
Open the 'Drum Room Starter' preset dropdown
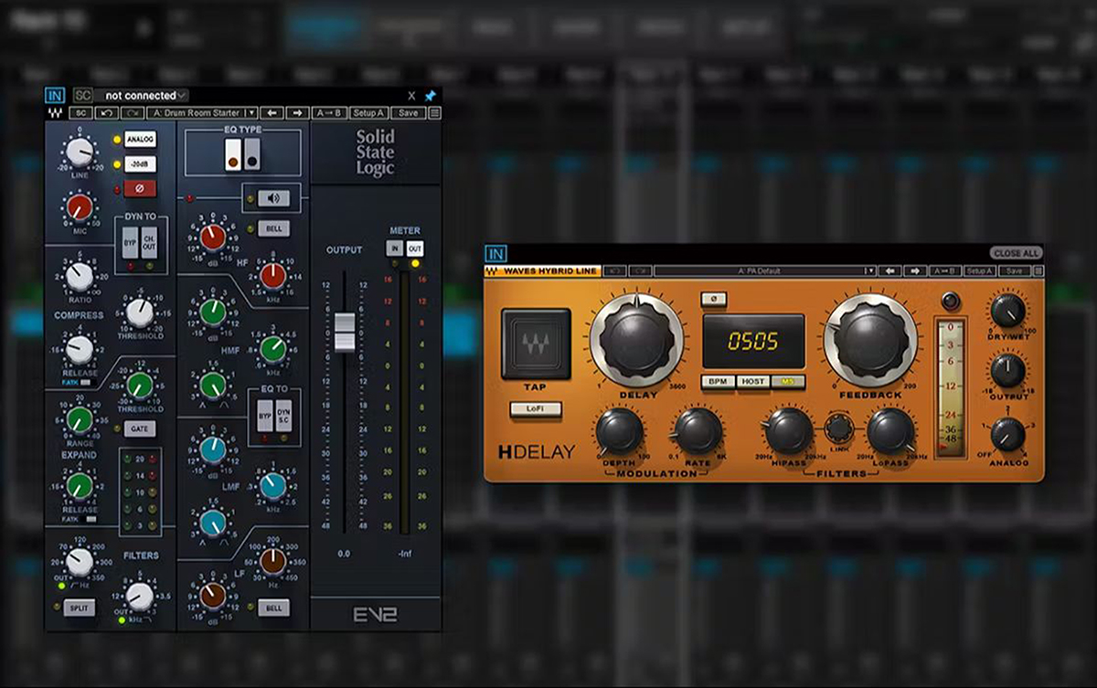point(202,112)
